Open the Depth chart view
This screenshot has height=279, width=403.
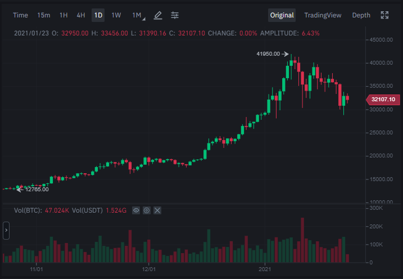361,15
